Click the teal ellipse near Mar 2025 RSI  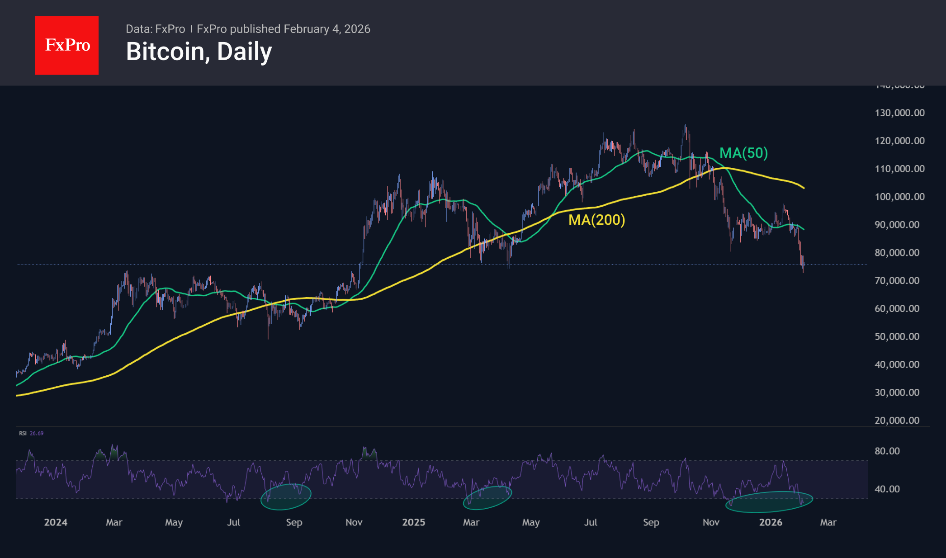point(487,497)
